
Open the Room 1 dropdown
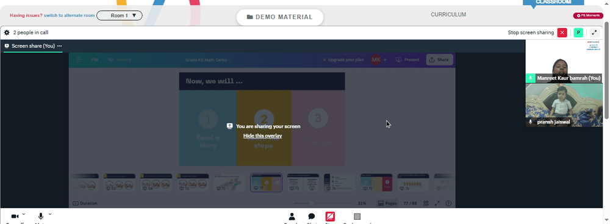click(120, 16)
